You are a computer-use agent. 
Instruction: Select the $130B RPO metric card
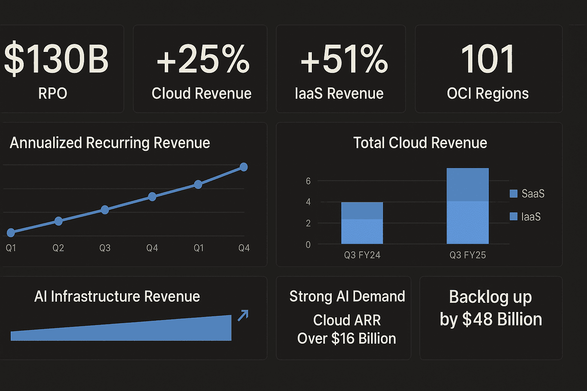(x=57, y=69)
